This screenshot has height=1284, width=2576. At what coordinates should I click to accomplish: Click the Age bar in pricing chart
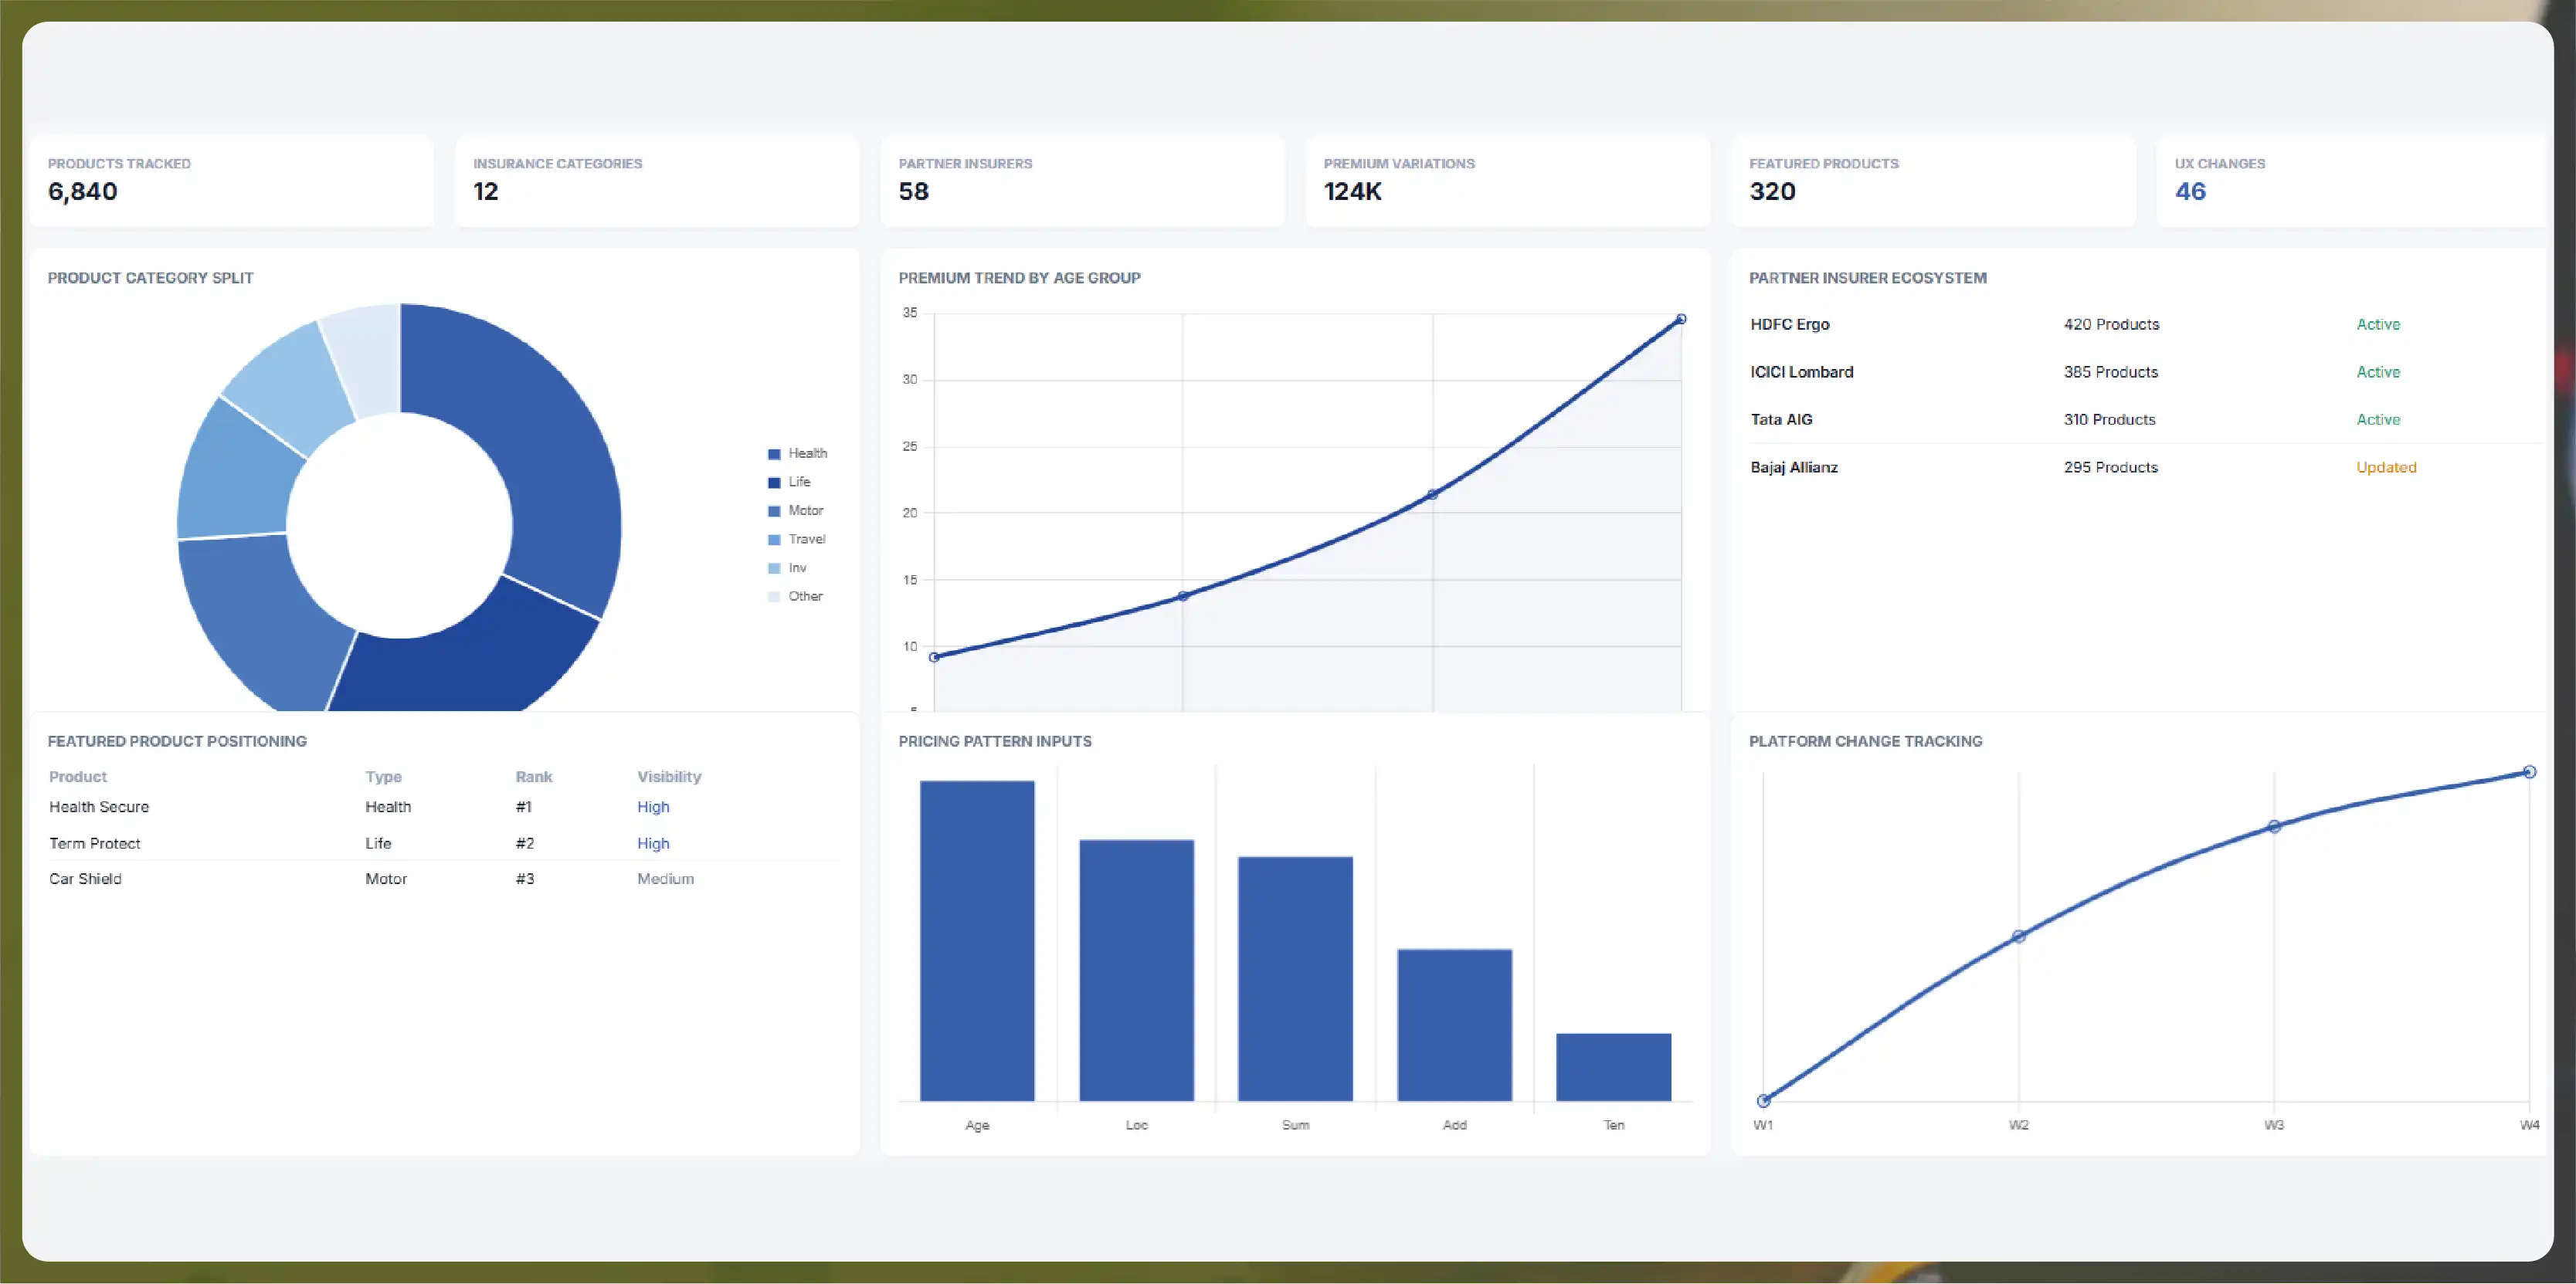click(977, 941)
